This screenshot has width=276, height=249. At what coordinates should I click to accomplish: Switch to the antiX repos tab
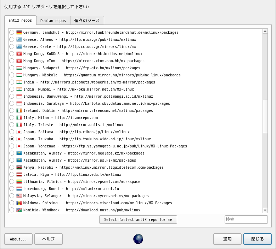click(20, 20)
